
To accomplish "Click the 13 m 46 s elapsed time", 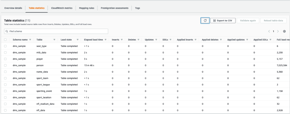I will 89,65.
